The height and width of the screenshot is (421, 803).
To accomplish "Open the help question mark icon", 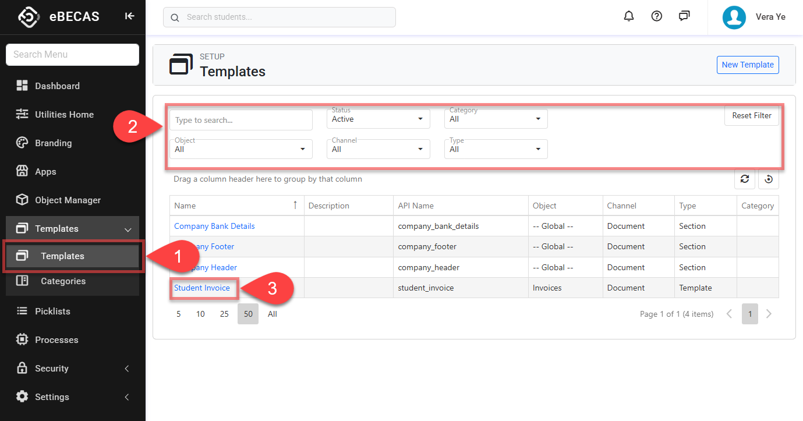I will click(x=657, y=16).
